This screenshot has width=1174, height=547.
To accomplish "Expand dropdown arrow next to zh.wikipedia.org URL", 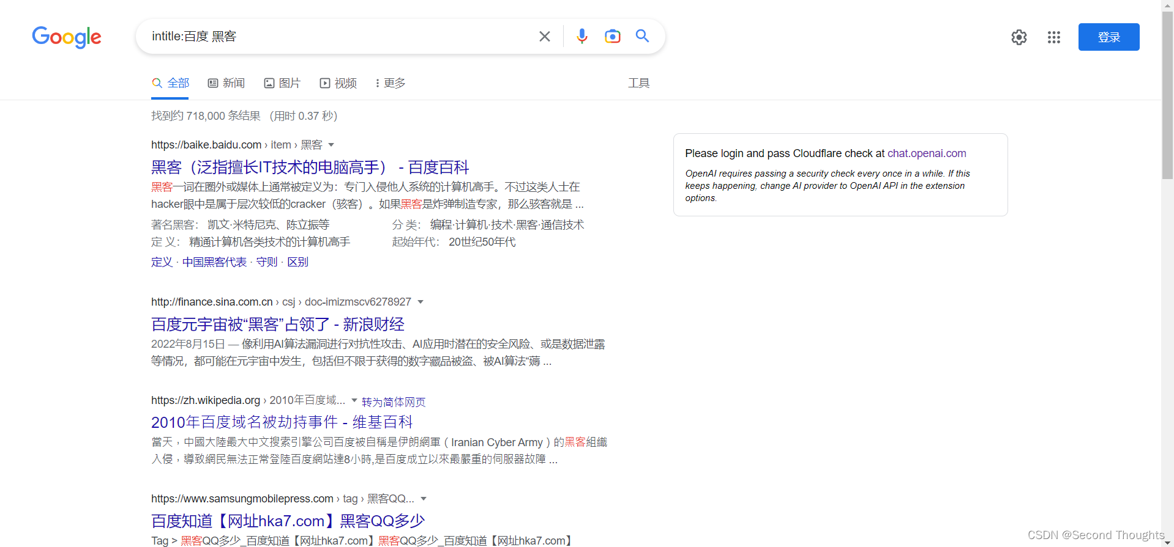I will [x=354, y=400].
